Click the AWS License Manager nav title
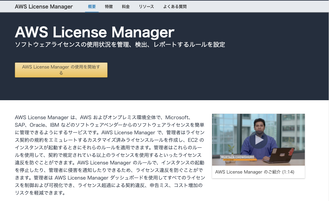The height and width of the screenshot is (201, 329). pos(44,7)
